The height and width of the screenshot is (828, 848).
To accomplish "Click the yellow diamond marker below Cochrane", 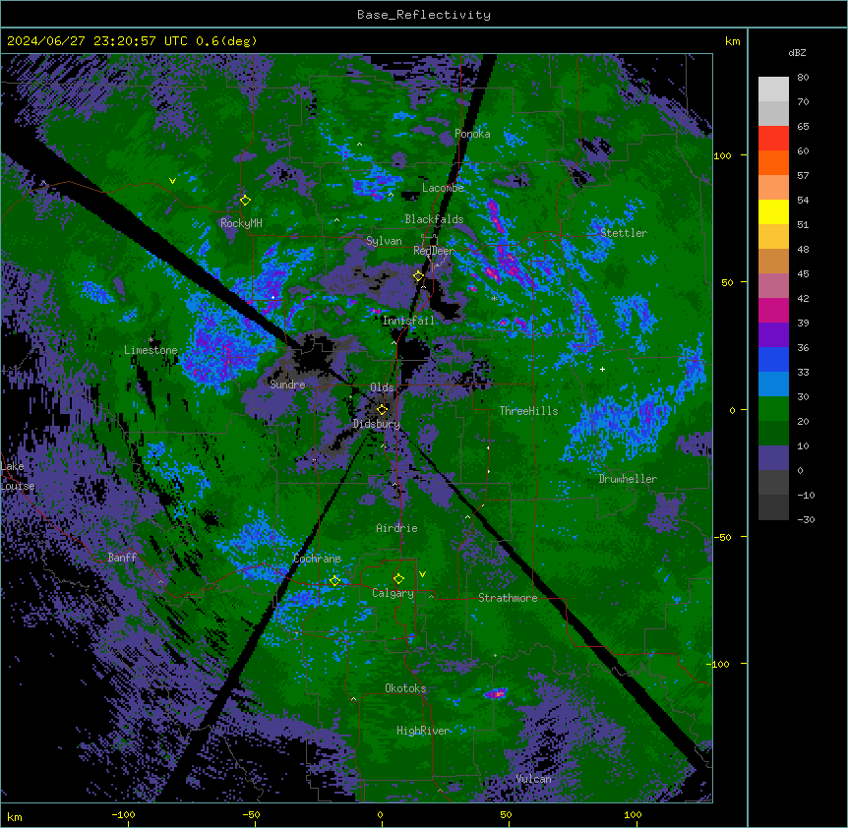I will [334, 580].
